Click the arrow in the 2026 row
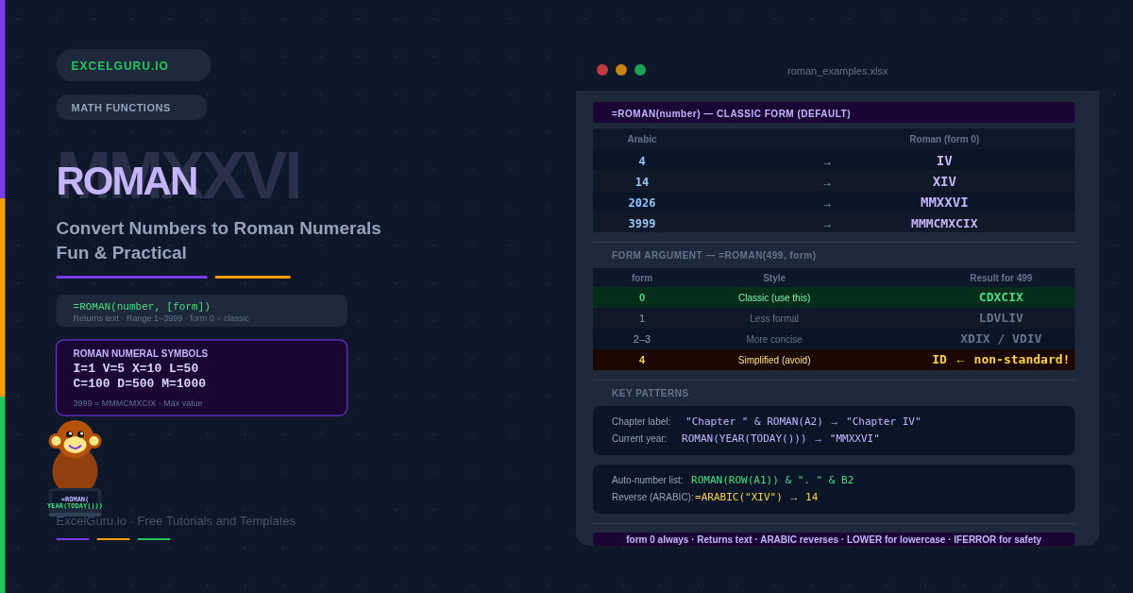1133x593 pixels. (827, 204)
